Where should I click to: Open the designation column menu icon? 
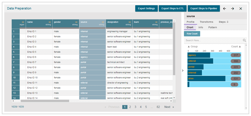tap(130, 22)
